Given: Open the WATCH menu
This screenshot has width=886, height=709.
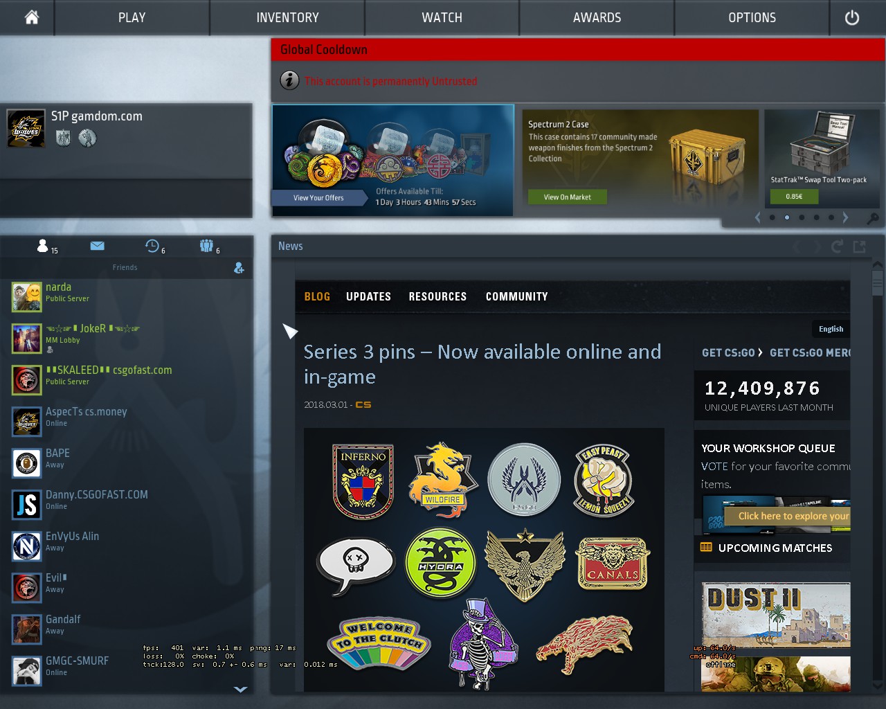Looking at the screenshot, I should [442, 18].
